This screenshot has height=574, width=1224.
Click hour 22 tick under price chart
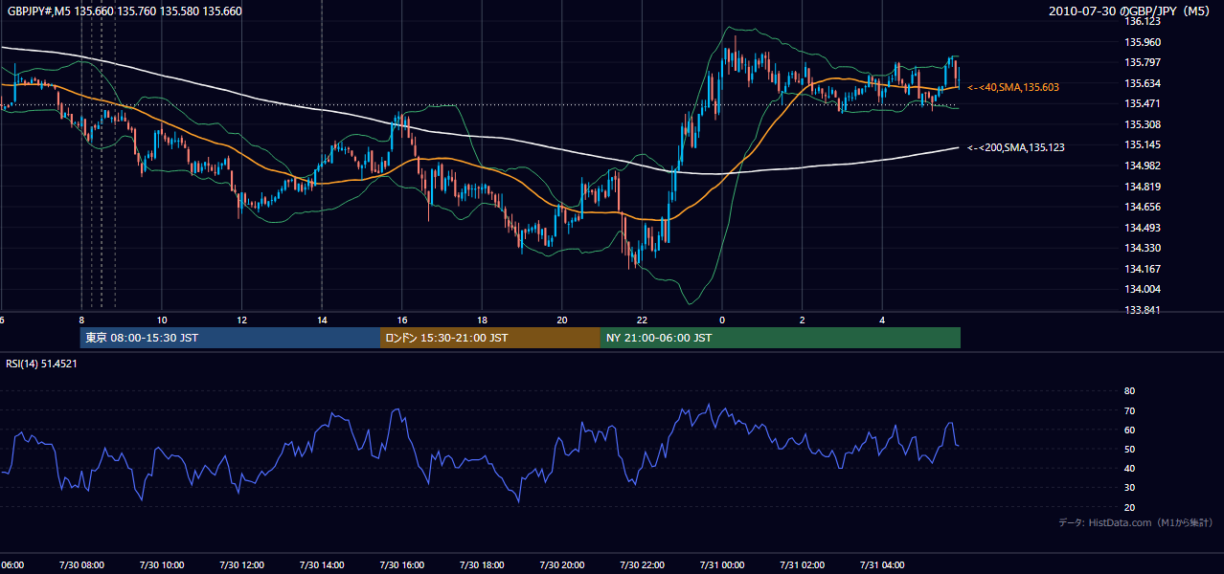tap(642, 320)
